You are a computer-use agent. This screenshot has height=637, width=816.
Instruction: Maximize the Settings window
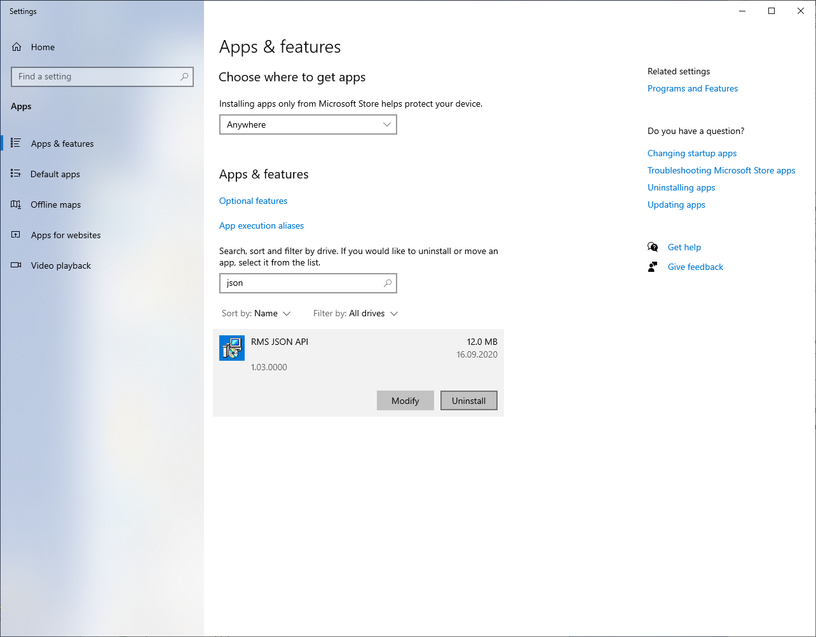pos(772,11)
